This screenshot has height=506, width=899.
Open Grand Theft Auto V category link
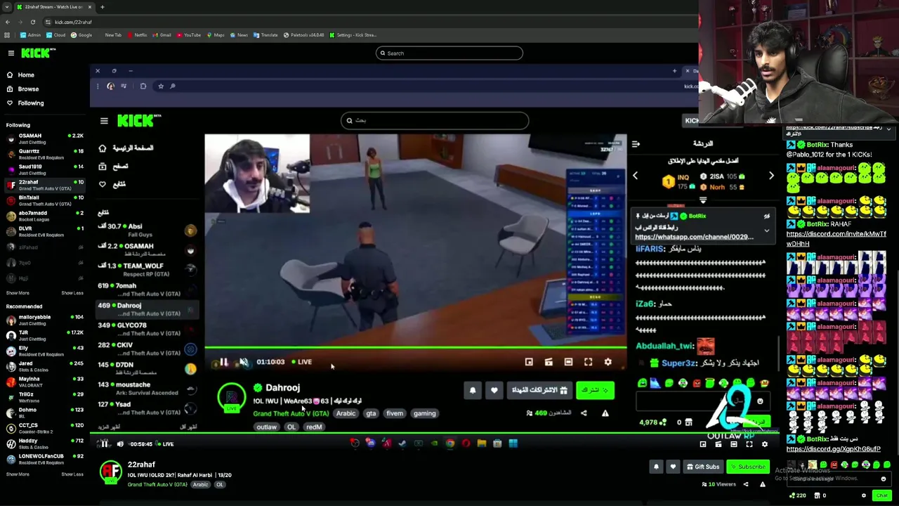(157, 484)
